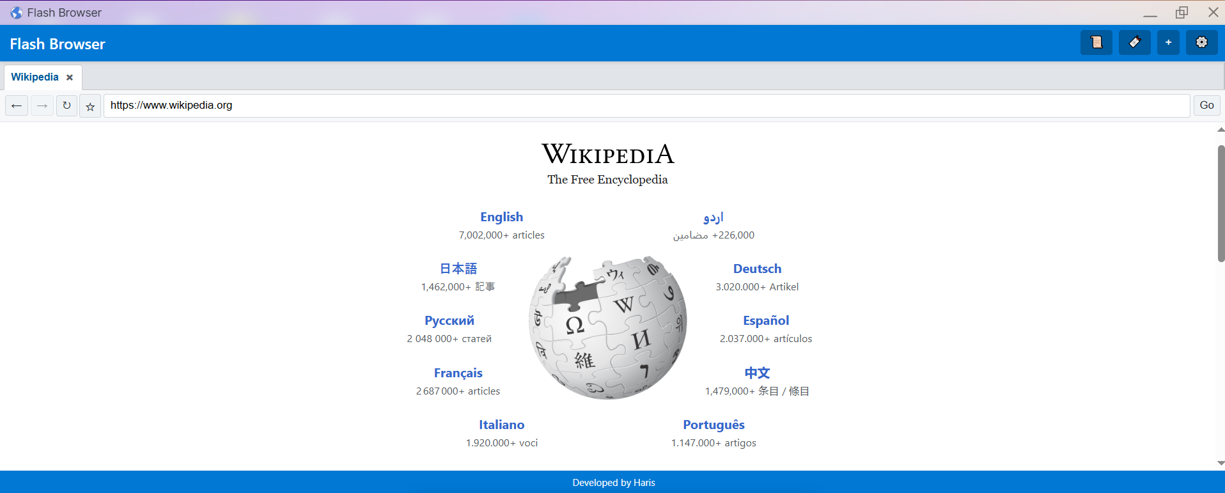Screen dimensions: 1225x493
Task: Open Chinese 中文 Wikipedia link
Action: (x=757, y=373)
